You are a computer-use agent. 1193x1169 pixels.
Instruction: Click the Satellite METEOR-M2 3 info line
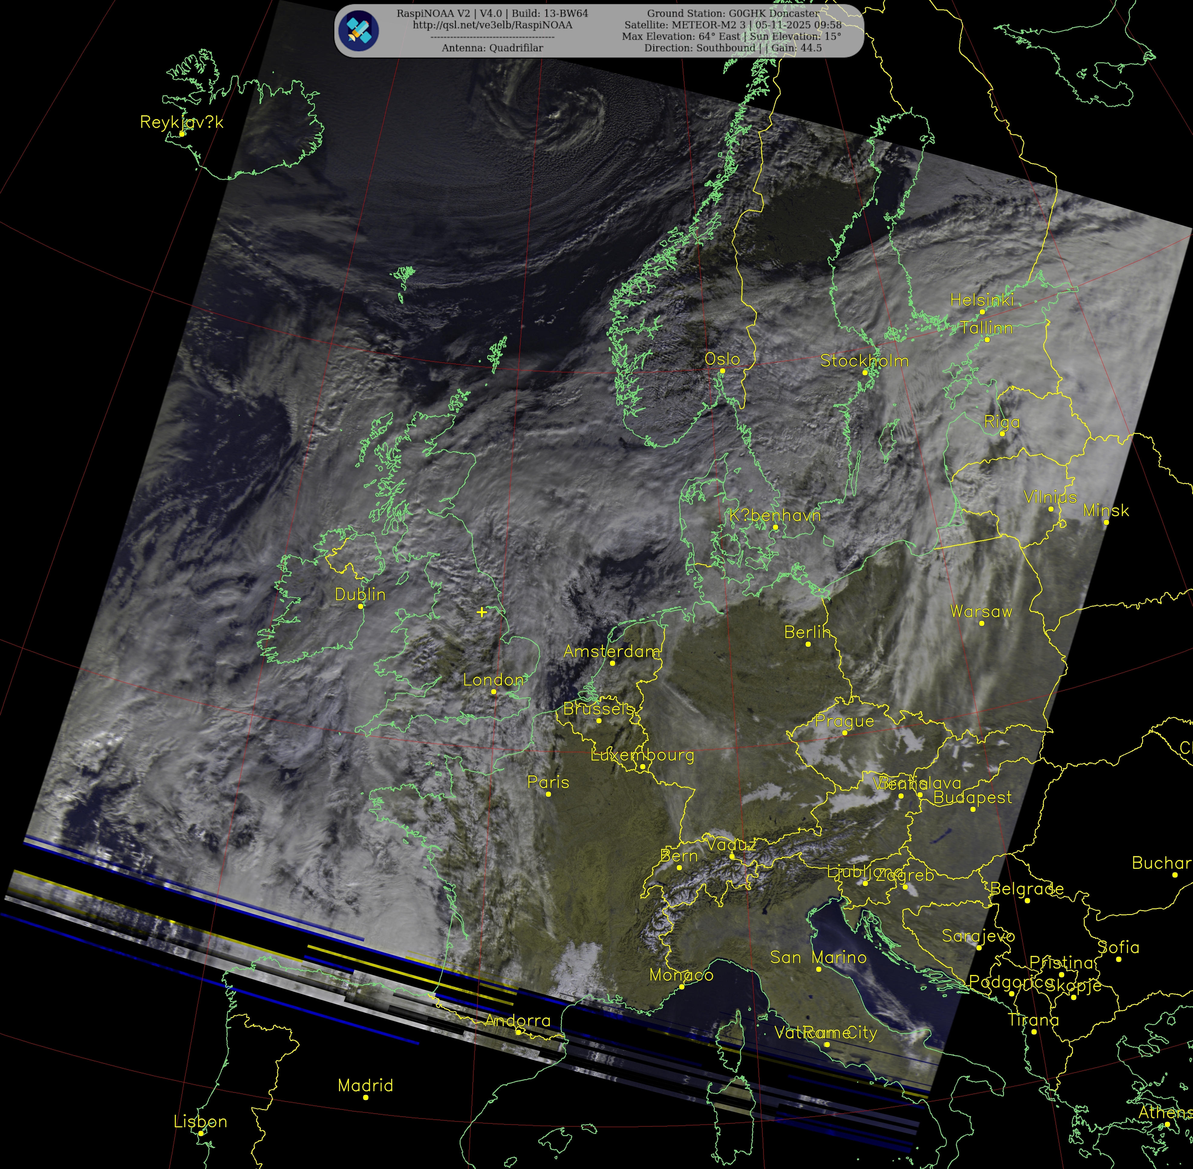(x=732, y=25)
